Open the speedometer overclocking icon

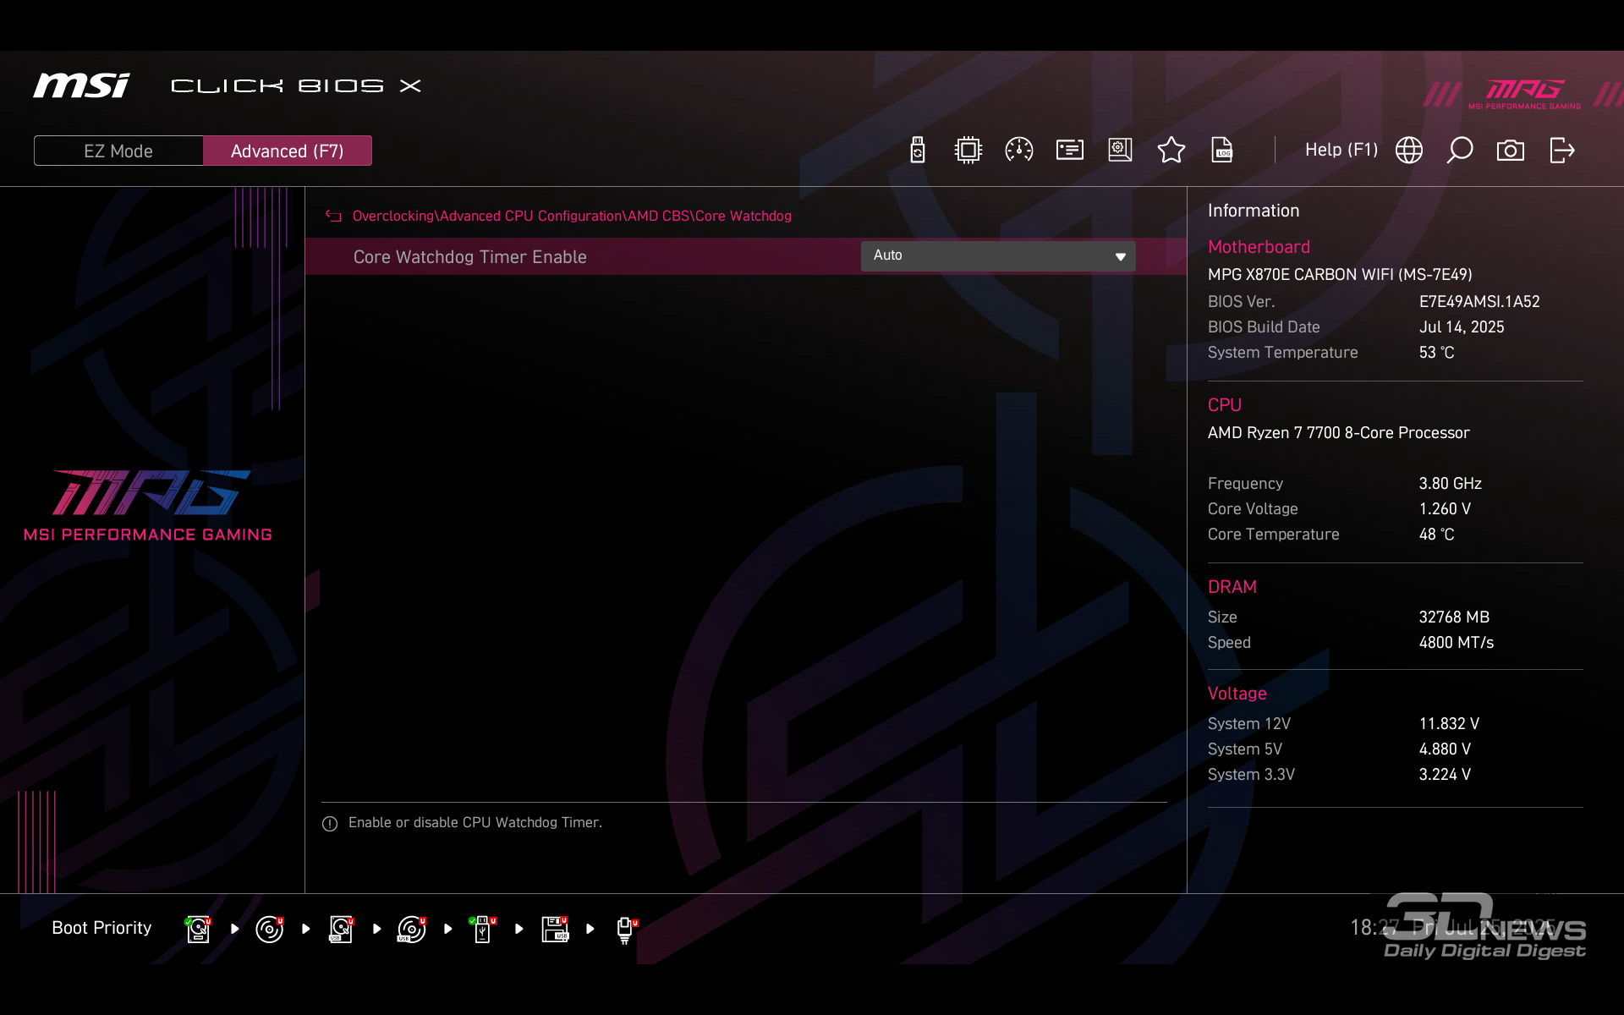coord(1018,151)
